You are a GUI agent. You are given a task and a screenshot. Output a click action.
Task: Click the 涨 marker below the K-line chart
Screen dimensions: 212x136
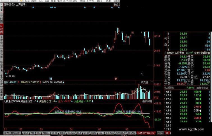click(116, 79)
